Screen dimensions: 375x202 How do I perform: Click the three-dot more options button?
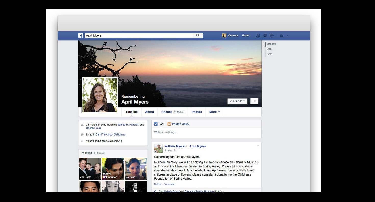pyautogui.click(x=254, y=101)
